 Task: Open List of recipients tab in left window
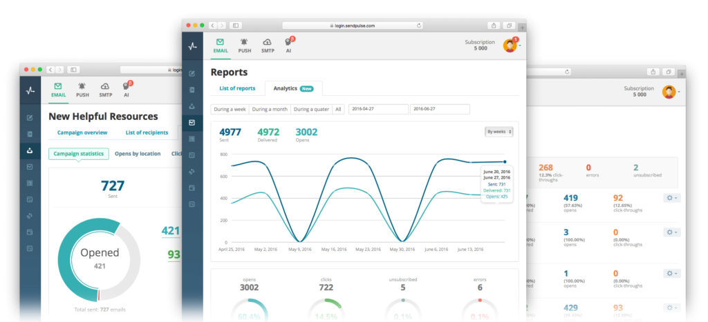tap(147, 132)
